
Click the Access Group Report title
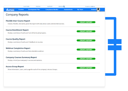pos(15,67)
